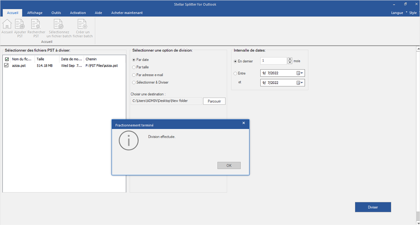Sort by Date de modification column header

(72, 59)
